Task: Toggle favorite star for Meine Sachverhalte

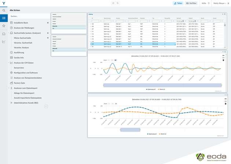Action: 48,38
